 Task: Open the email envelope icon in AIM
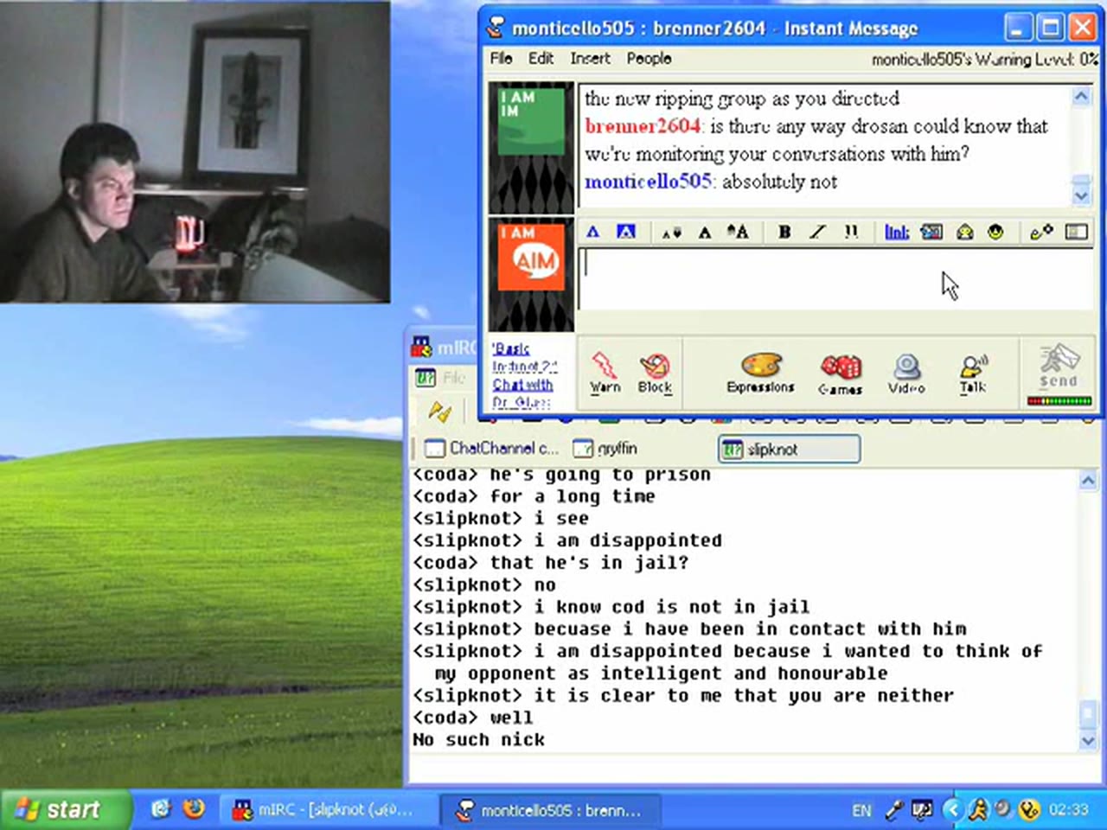point(964,232)
